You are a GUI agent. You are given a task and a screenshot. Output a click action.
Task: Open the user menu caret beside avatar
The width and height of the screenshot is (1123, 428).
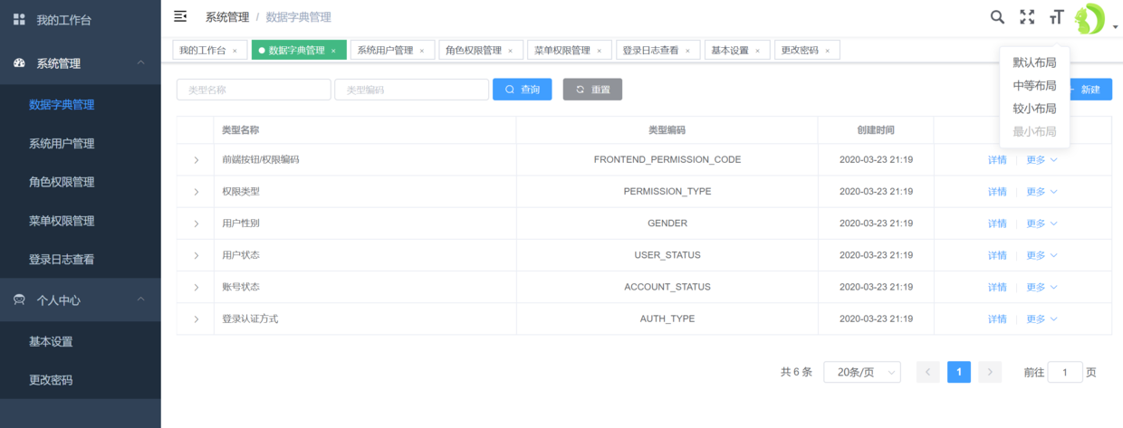point(1115,28)
